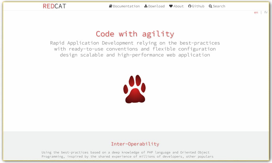Click the REDCAT logo in the header
Image resolution: width=272 pixels, height=163 pixels.
click(54, 5)
